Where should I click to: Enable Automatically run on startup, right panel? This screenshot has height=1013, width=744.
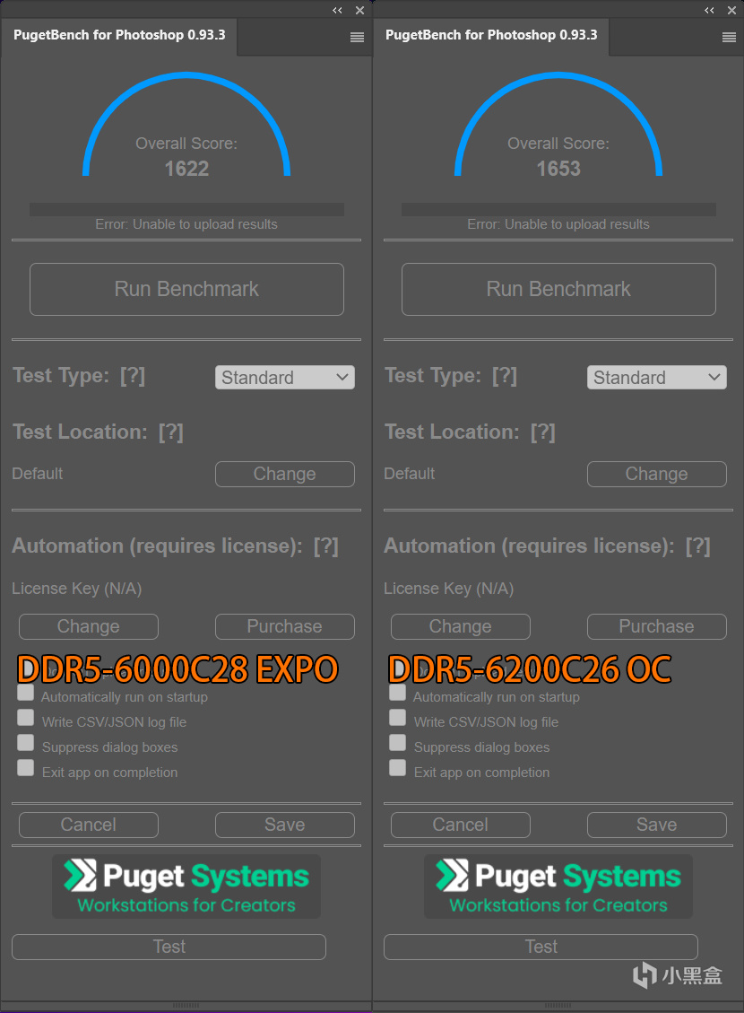click(x=397, y=694)
